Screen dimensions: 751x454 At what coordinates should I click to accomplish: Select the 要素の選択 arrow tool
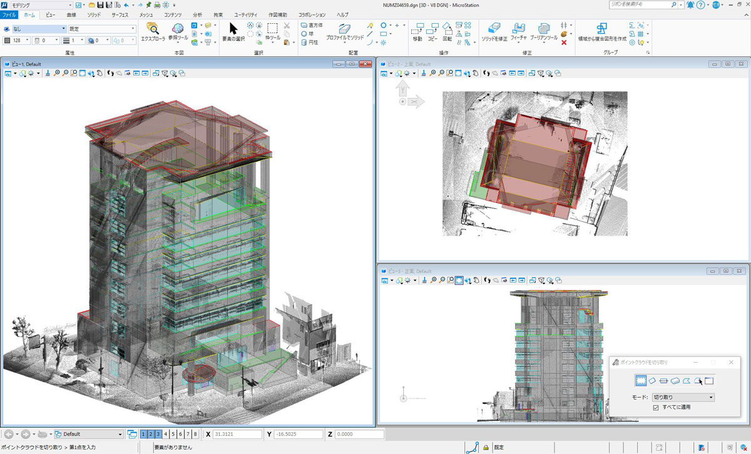[233, 30]
